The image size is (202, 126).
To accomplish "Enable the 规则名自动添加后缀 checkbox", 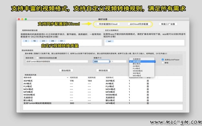I will click(x=37, y=58).
